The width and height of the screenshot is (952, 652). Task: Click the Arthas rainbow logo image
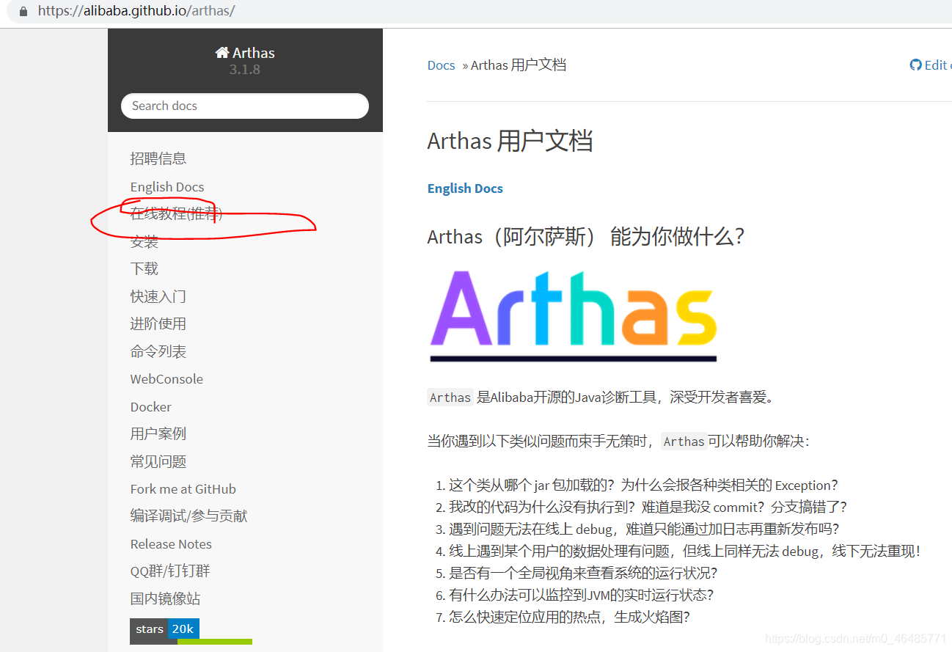[573, 315]
